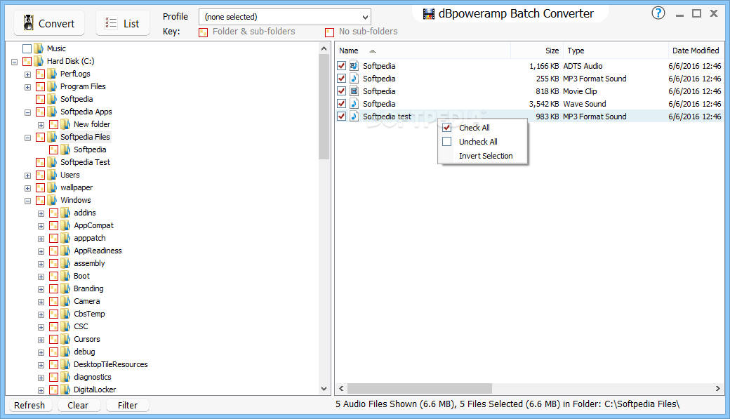Click the List button
Screen dimensions: 730x419
pyautogui.click(x=123, y=23)
